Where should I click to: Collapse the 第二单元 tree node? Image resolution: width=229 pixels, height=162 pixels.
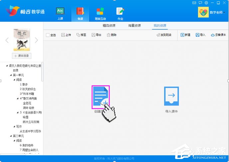tap(11, 136)
